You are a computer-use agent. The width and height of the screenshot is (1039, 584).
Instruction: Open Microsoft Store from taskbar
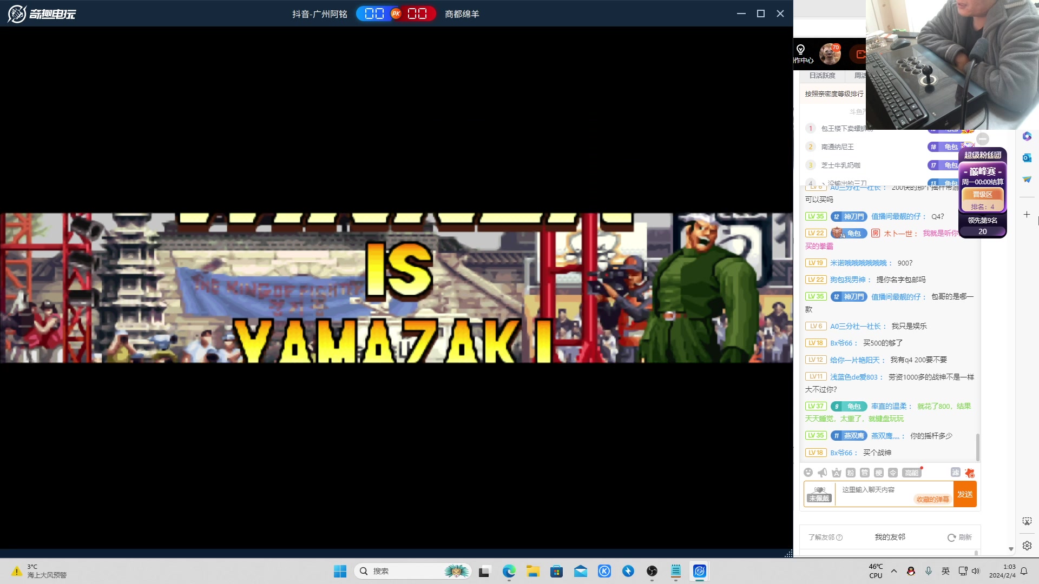(x=556, y=571)
